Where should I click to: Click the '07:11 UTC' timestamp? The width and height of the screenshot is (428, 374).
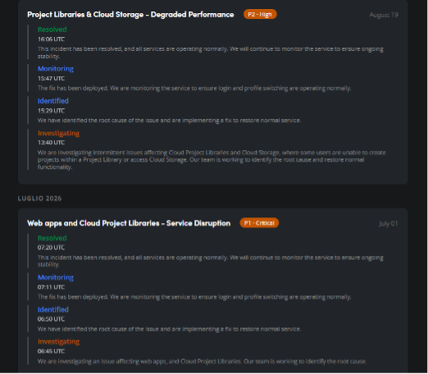[x=51, y=287]
